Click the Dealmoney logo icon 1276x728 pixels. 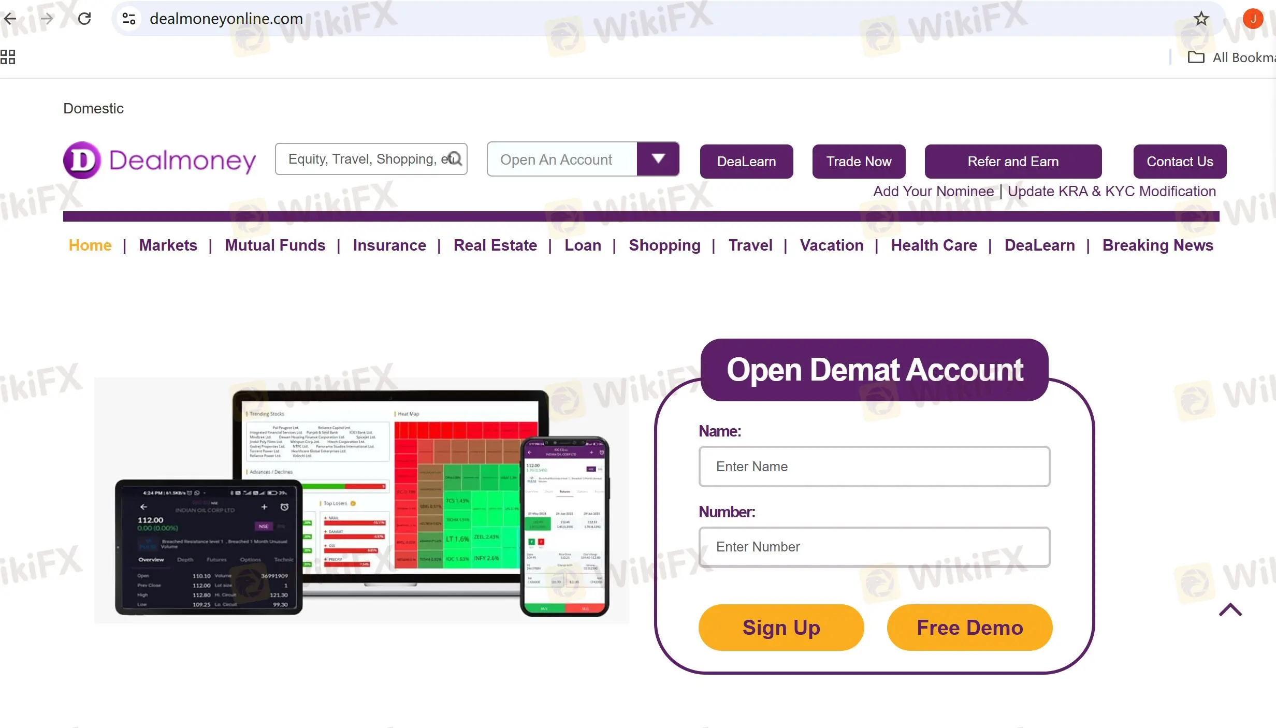click(x=81, y=159)
